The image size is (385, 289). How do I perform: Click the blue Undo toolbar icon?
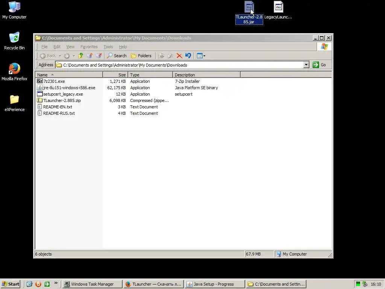point(188,56)
